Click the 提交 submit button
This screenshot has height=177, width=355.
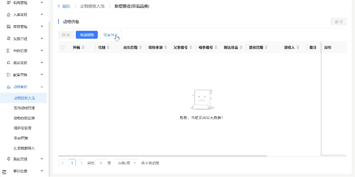click(x=339, y=22)
